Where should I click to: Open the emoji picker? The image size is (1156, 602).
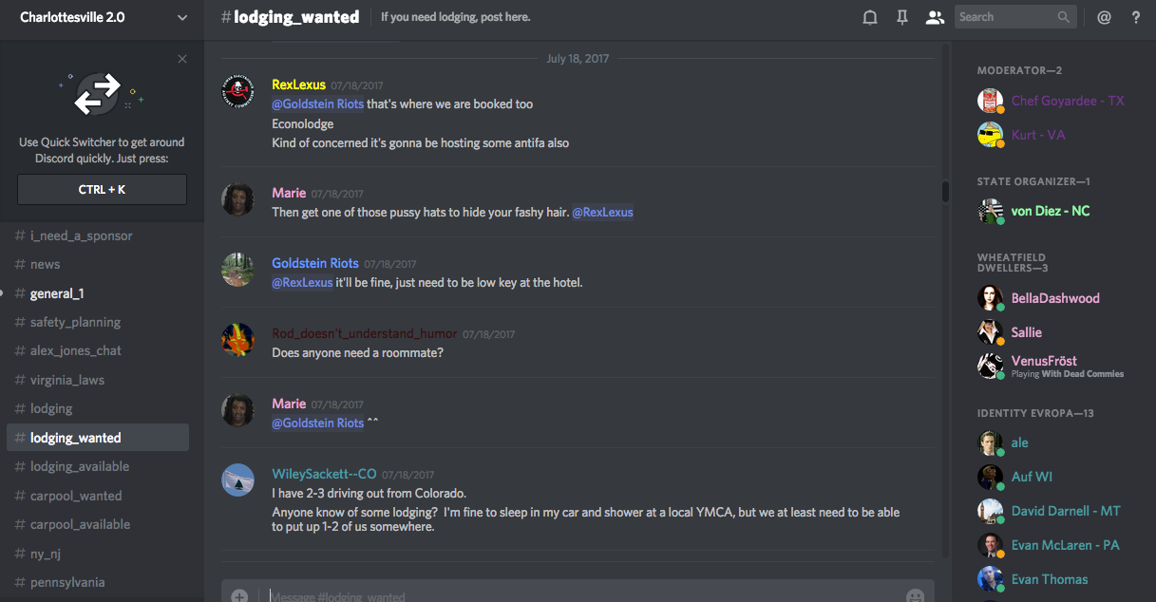tap(915, 595)
